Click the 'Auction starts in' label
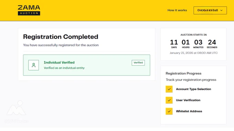 click(x=193, y=35)
